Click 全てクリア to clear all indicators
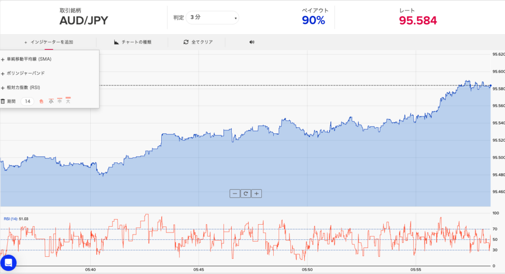This screenshot has width=505, height=274. tap(198, 42)
